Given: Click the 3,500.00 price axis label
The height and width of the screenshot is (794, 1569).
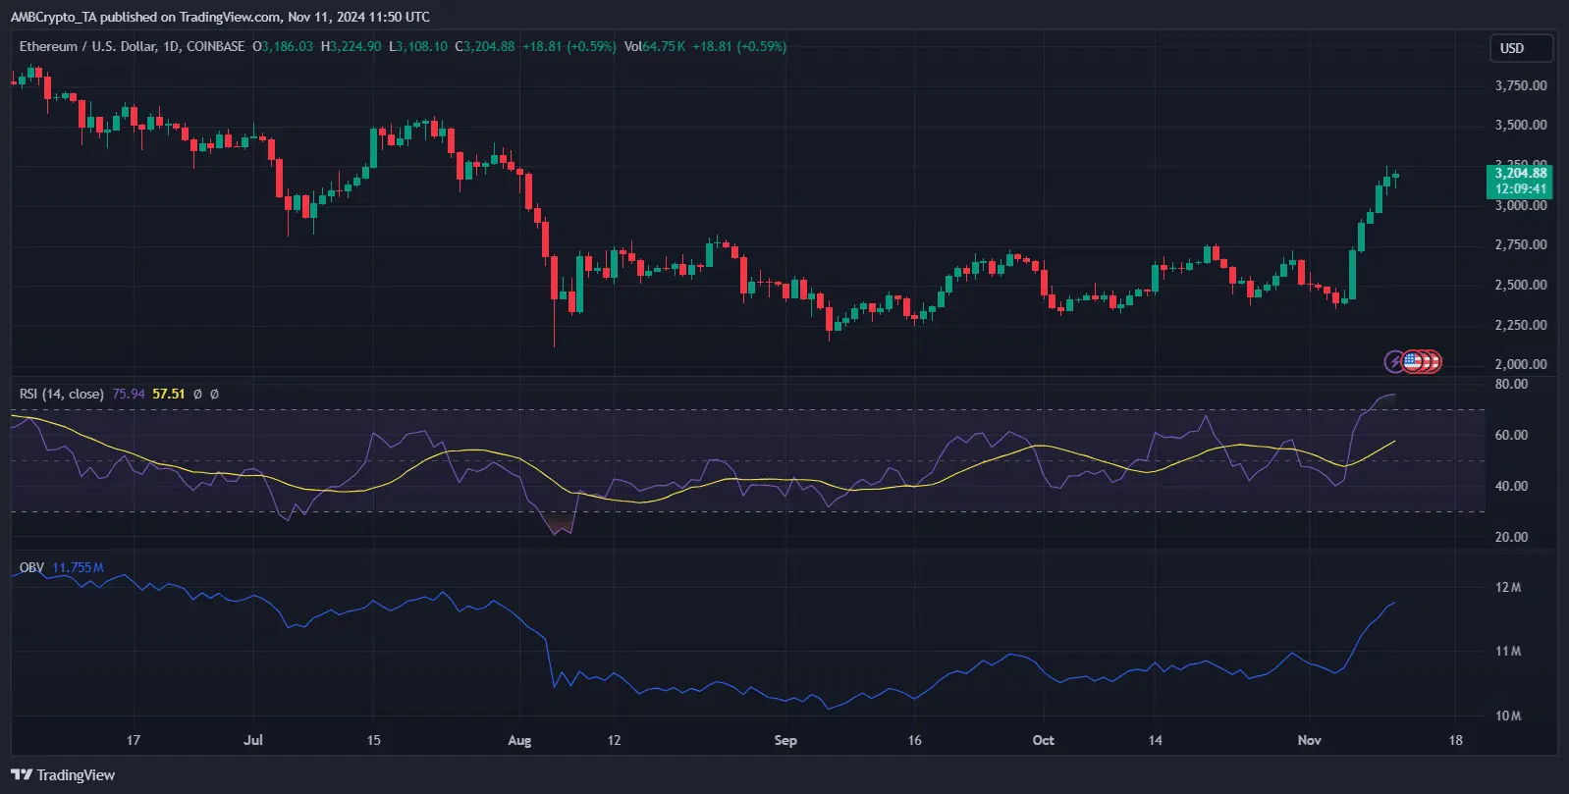Looking at the screenshot, I should (1521, 125).
